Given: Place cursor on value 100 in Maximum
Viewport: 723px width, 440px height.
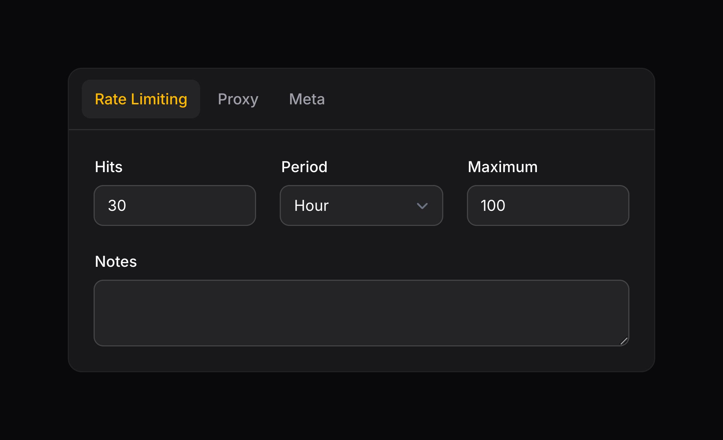Looking at the screenshot, I should click(x=493, y=205).
